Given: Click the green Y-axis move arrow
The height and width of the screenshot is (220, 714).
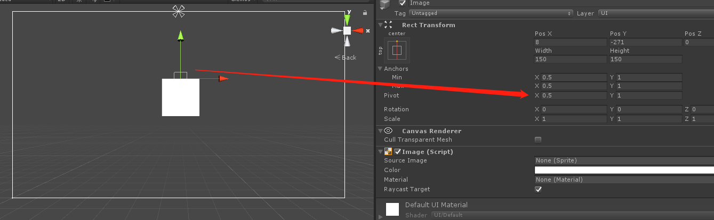Looking at the screenshot, I should 181,36.
